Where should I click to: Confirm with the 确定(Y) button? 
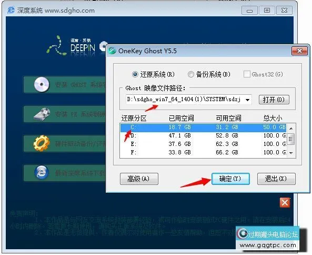230,179
